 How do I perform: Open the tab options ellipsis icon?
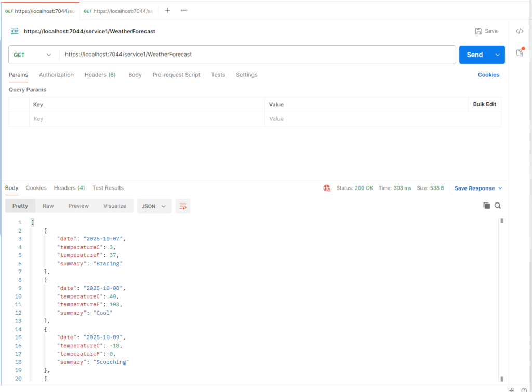coord(184,11)
